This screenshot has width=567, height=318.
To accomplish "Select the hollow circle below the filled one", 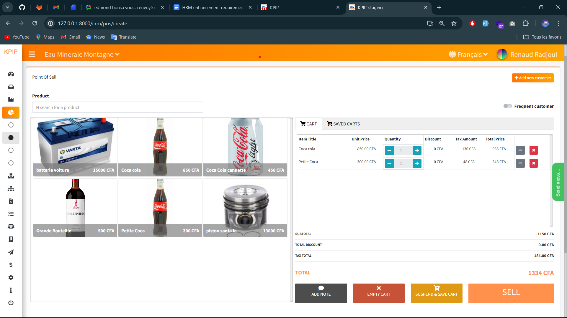I will tap(11, 150).
